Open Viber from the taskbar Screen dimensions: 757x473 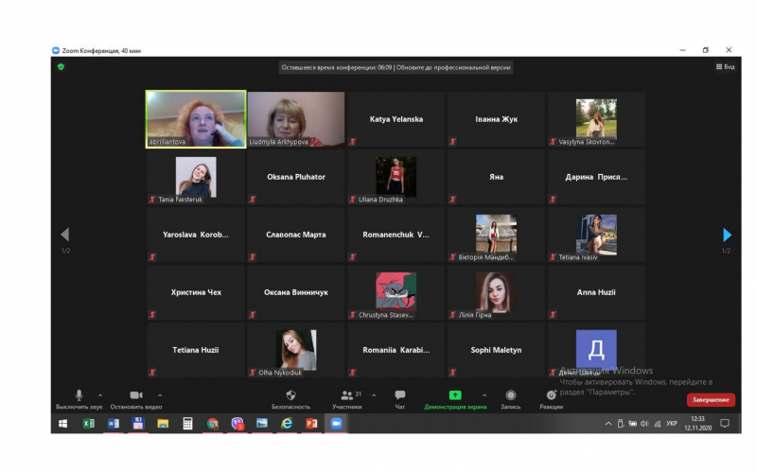point(238,424)
